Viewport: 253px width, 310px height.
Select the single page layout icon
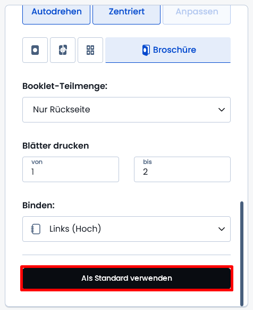click(35, 50)
